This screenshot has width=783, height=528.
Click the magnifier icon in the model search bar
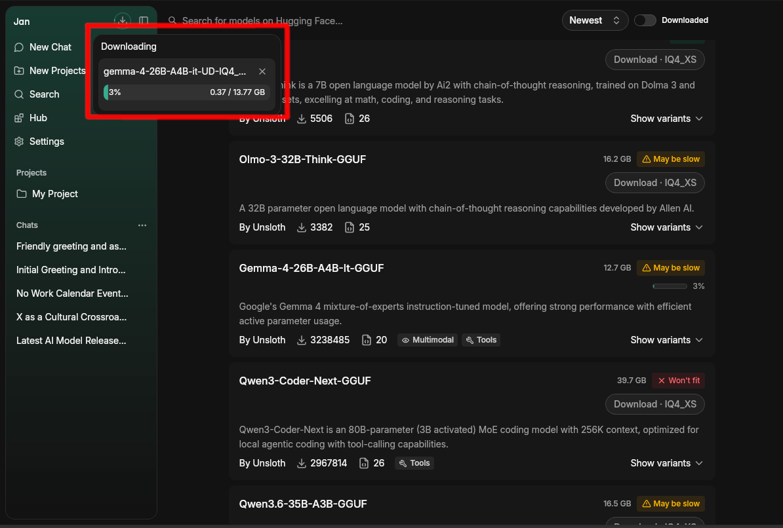tap(172, 20)
